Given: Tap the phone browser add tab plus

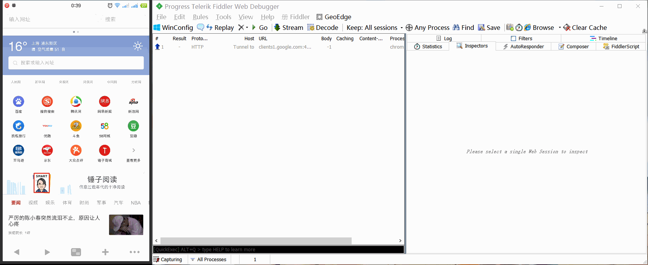Looking at the screenshot, I should point(105,252).
